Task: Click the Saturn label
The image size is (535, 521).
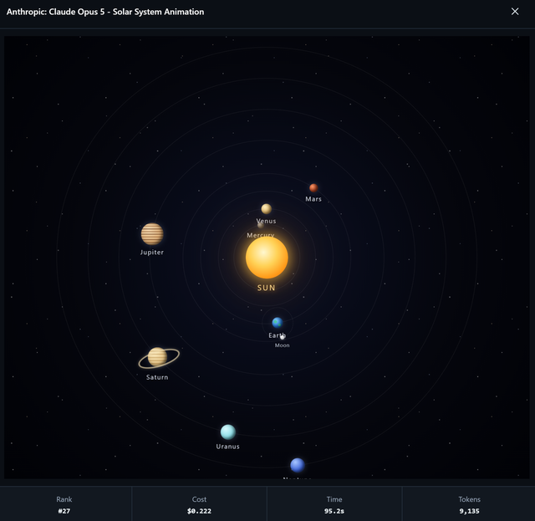Action: [157, 377]
